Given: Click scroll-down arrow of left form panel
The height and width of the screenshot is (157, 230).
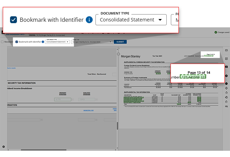Looking at the screenshot, I should (117, 148).
